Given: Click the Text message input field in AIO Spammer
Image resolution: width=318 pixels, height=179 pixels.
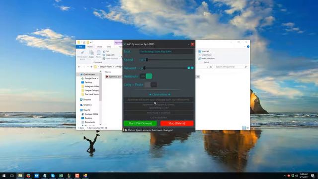Looking at the screenshot, I should [x=166, y=52].
